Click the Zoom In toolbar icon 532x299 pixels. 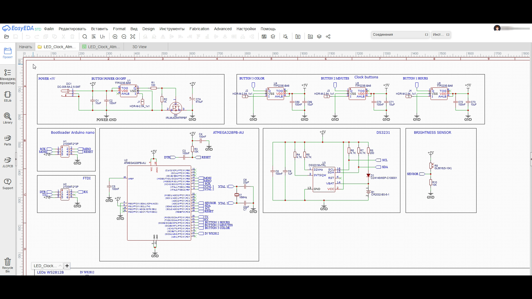(115, 37)
